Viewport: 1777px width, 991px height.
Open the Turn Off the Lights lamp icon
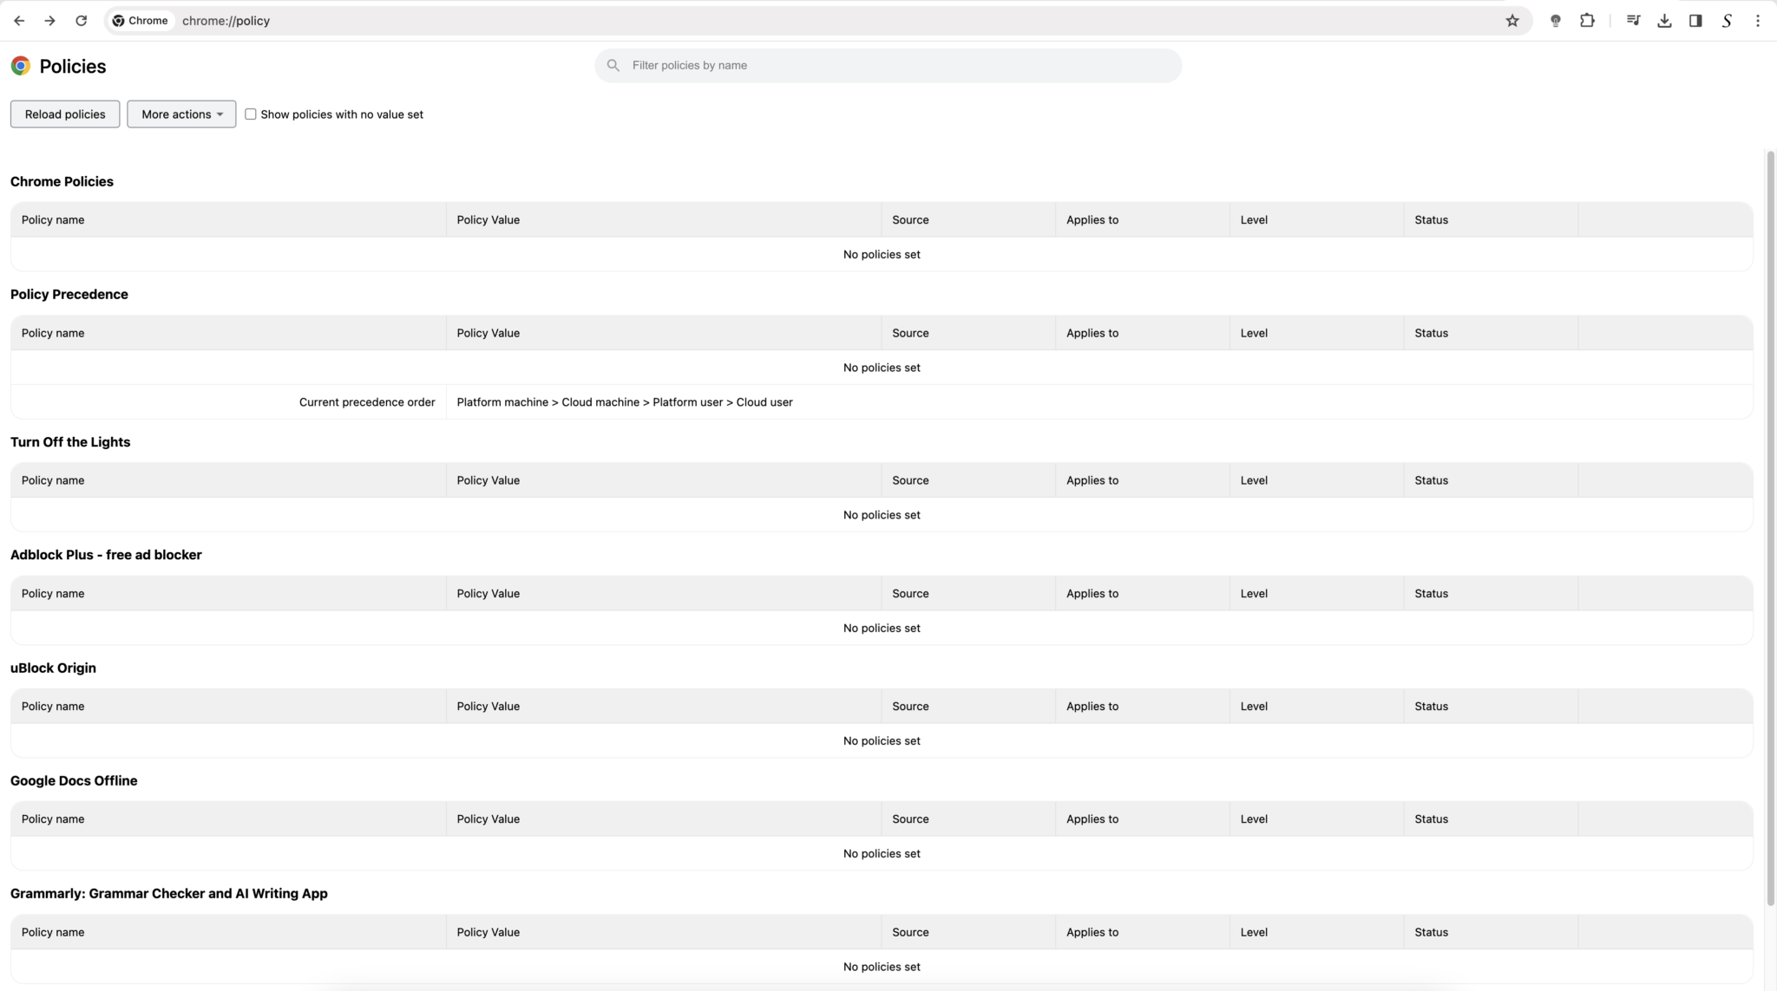click(1556, 20)
